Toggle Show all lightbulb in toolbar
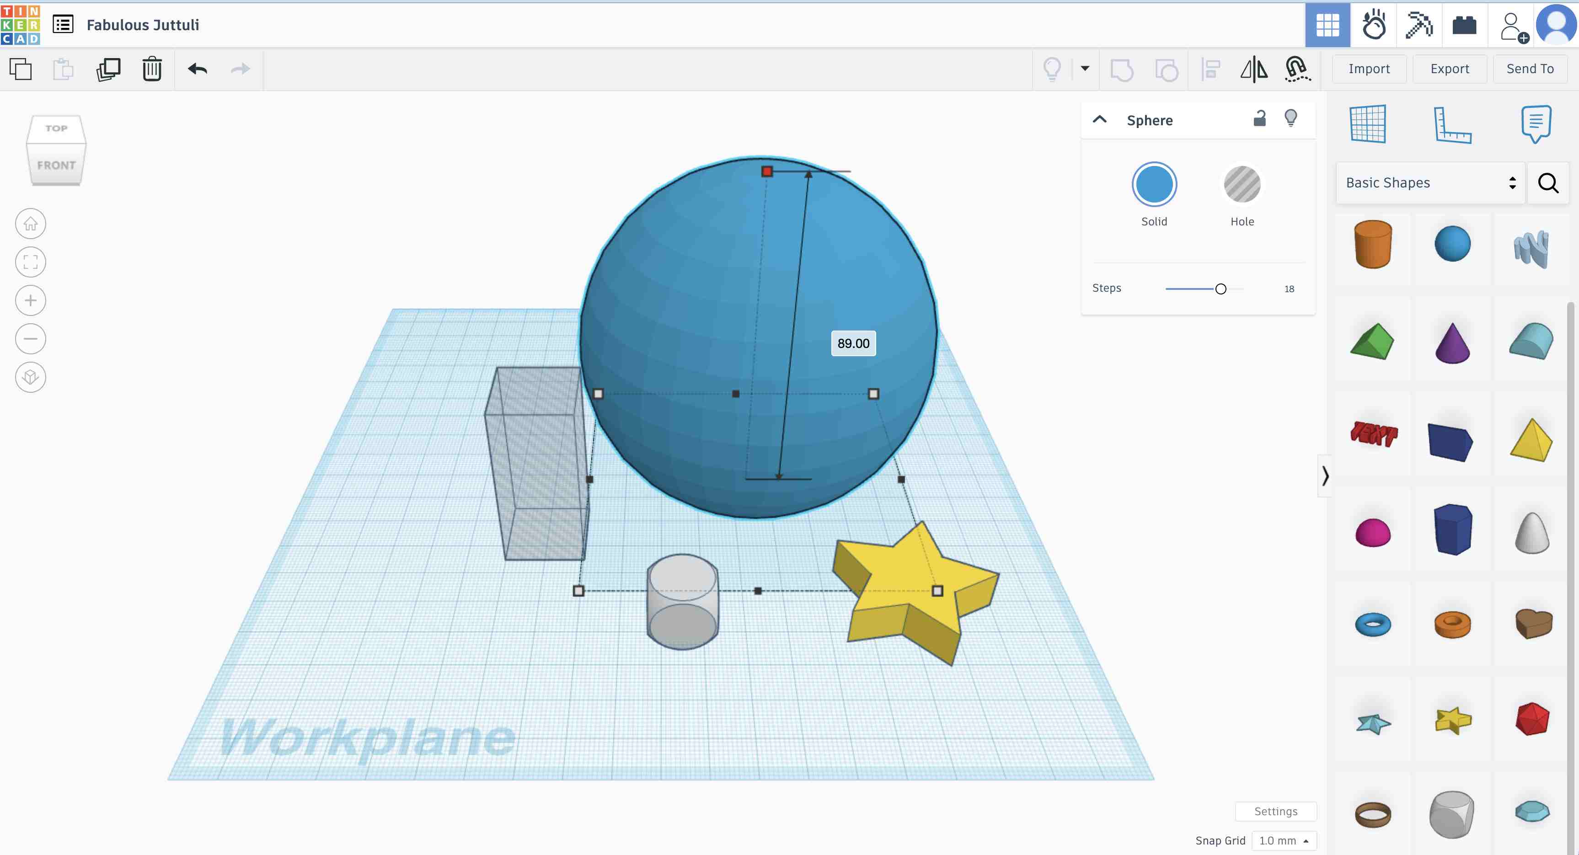 click(1052, 69)
